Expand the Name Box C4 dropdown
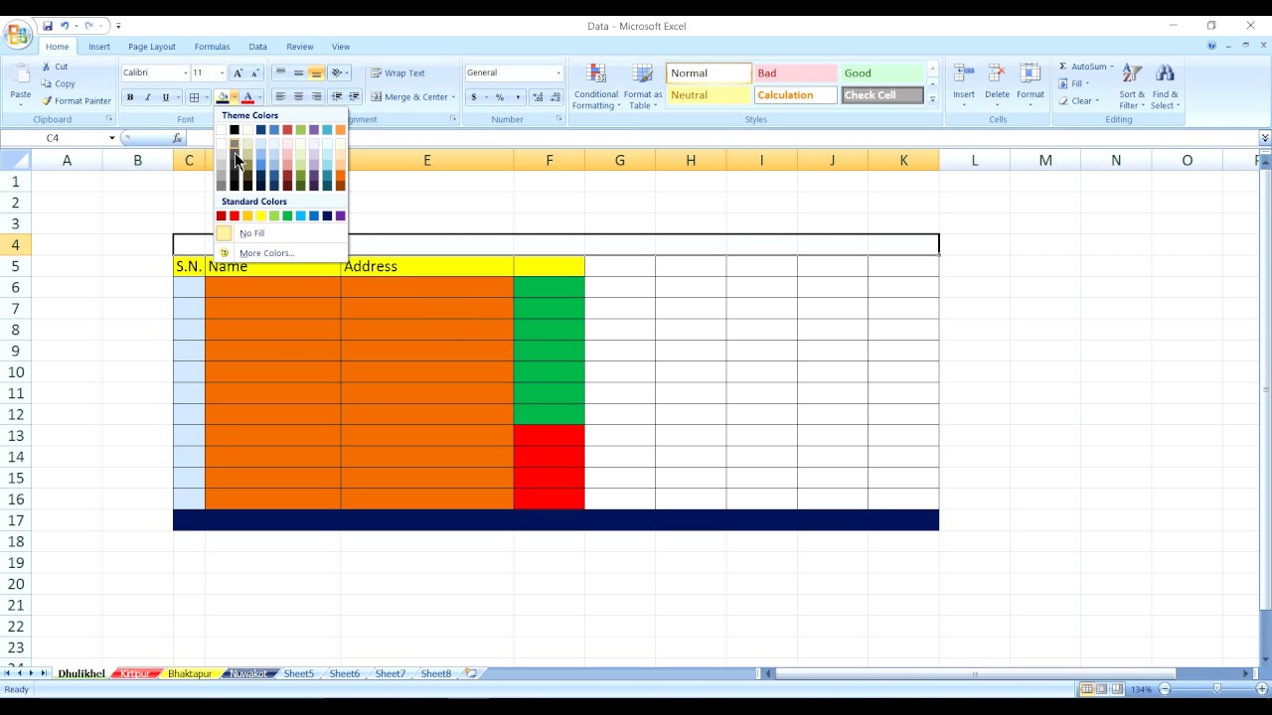 [x=112, y=138]
